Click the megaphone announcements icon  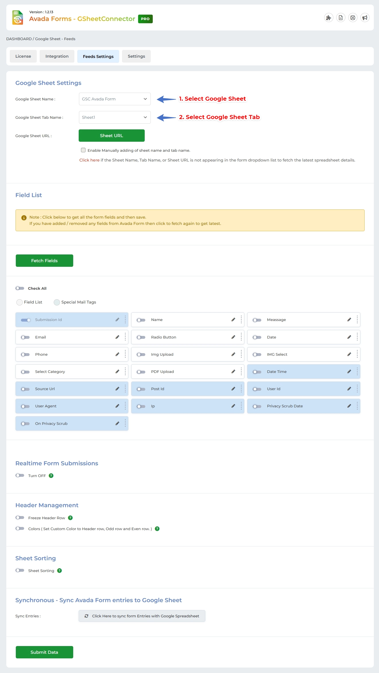365,18
